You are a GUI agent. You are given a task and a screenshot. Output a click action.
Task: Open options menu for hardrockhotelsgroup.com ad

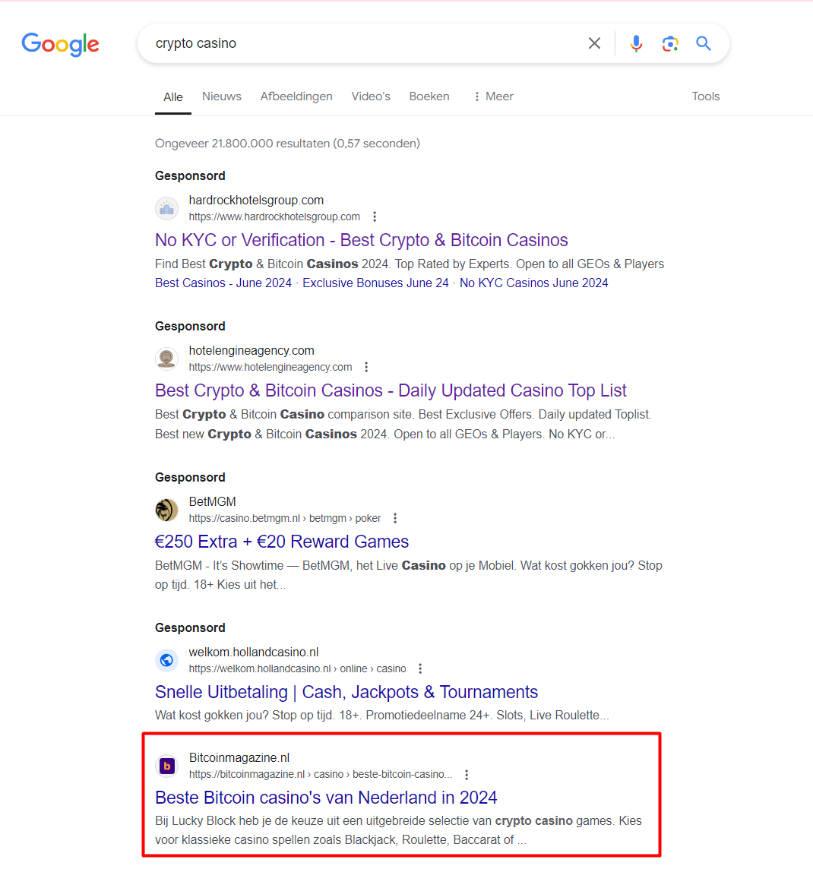[x=375, y=216]
